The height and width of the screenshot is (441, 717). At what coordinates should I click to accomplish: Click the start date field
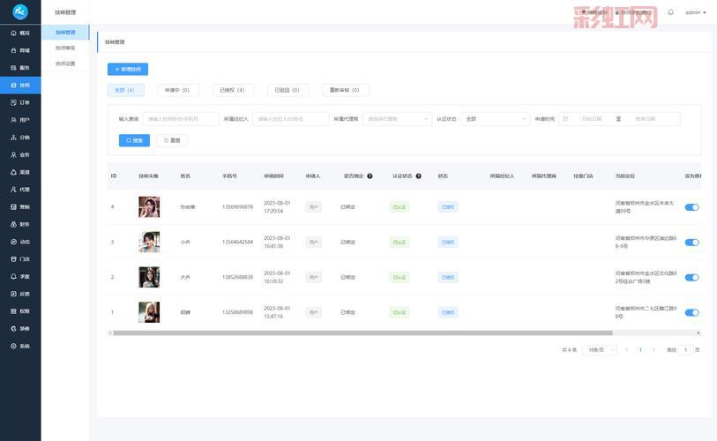tap(592, 119)
